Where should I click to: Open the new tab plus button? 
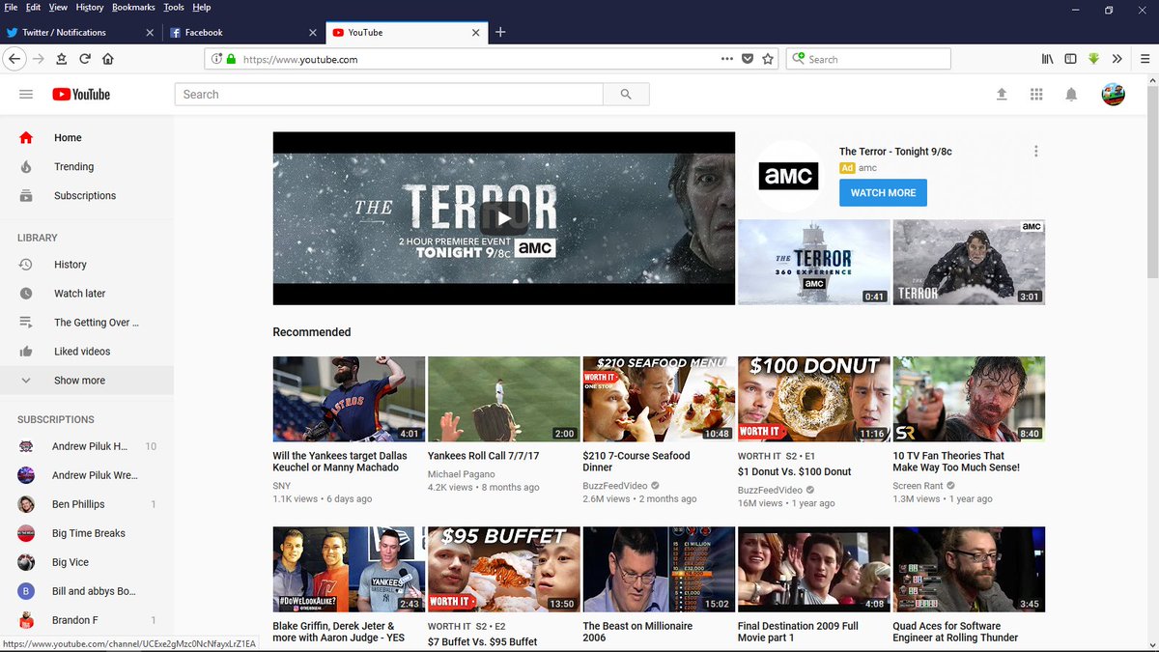(x=500, y=32)
